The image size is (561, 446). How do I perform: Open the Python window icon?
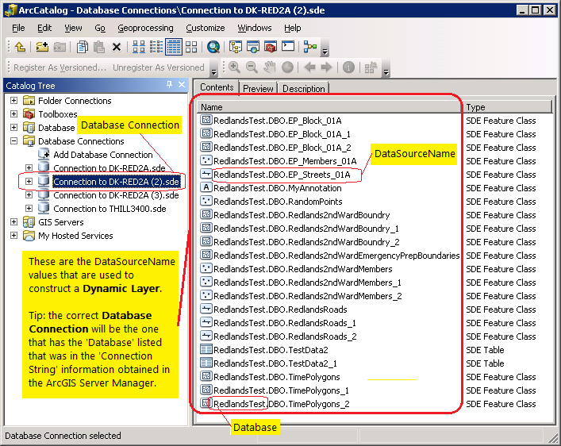[288, 47]
